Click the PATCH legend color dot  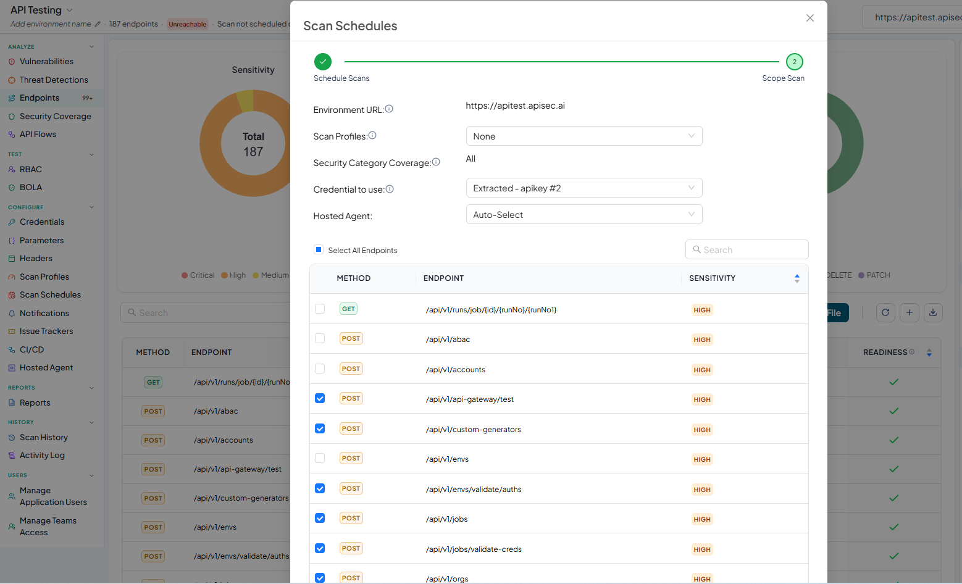861,275
